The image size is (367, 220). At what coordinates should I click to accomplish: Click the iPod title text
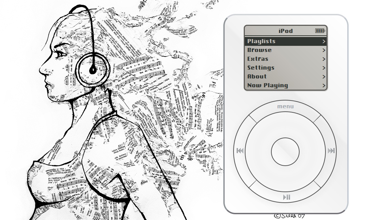[286, 31]
